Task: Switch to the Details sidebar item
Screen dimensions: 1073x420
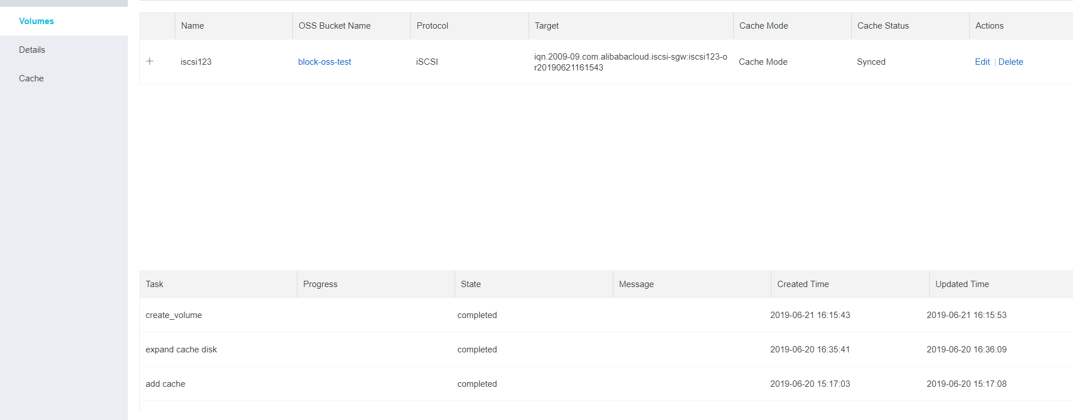Action: click(x=32, y=50)
